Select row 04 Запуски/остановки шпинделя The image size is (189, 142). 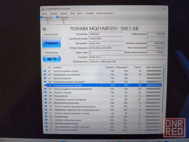tap(103, 82)
